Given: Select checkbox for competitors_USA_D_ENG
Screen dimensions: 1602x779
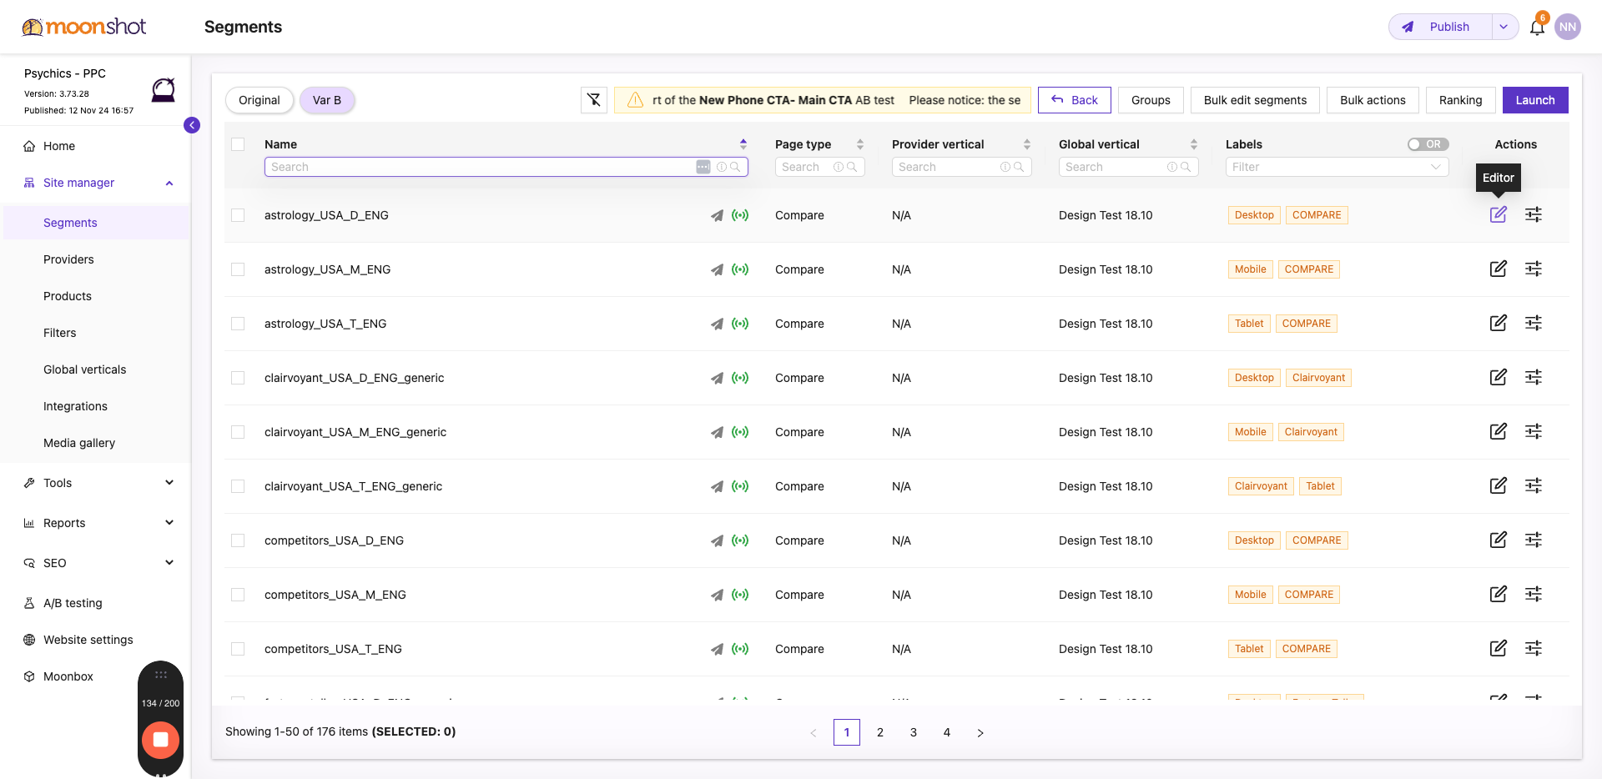Looking at the screenshot, I should pyautogui.click(x=238, y=540).
